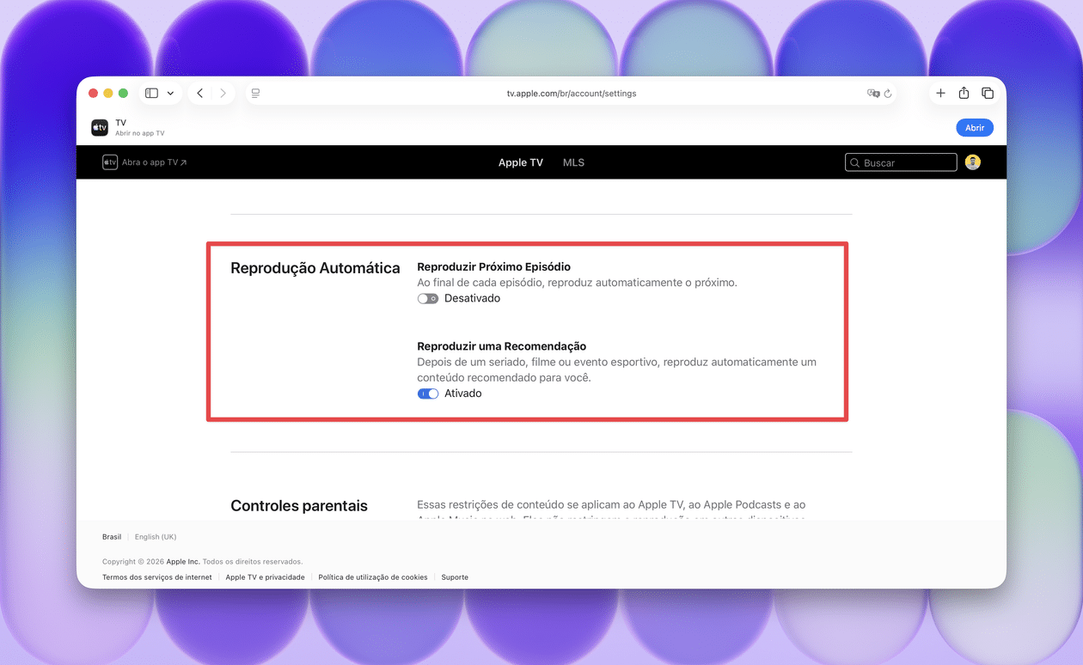
Task: Open the Apple Inc. footer link
Action: click(x=183, y=562)
